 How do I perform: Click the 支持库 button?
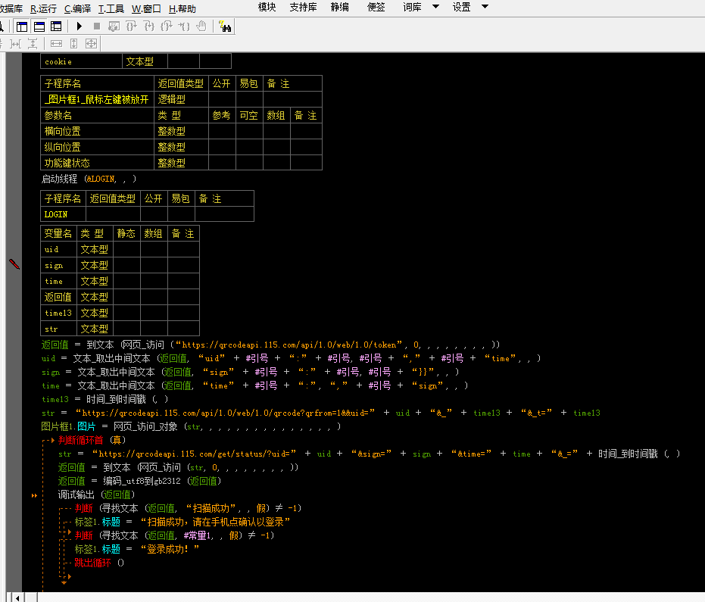[304, 8]
